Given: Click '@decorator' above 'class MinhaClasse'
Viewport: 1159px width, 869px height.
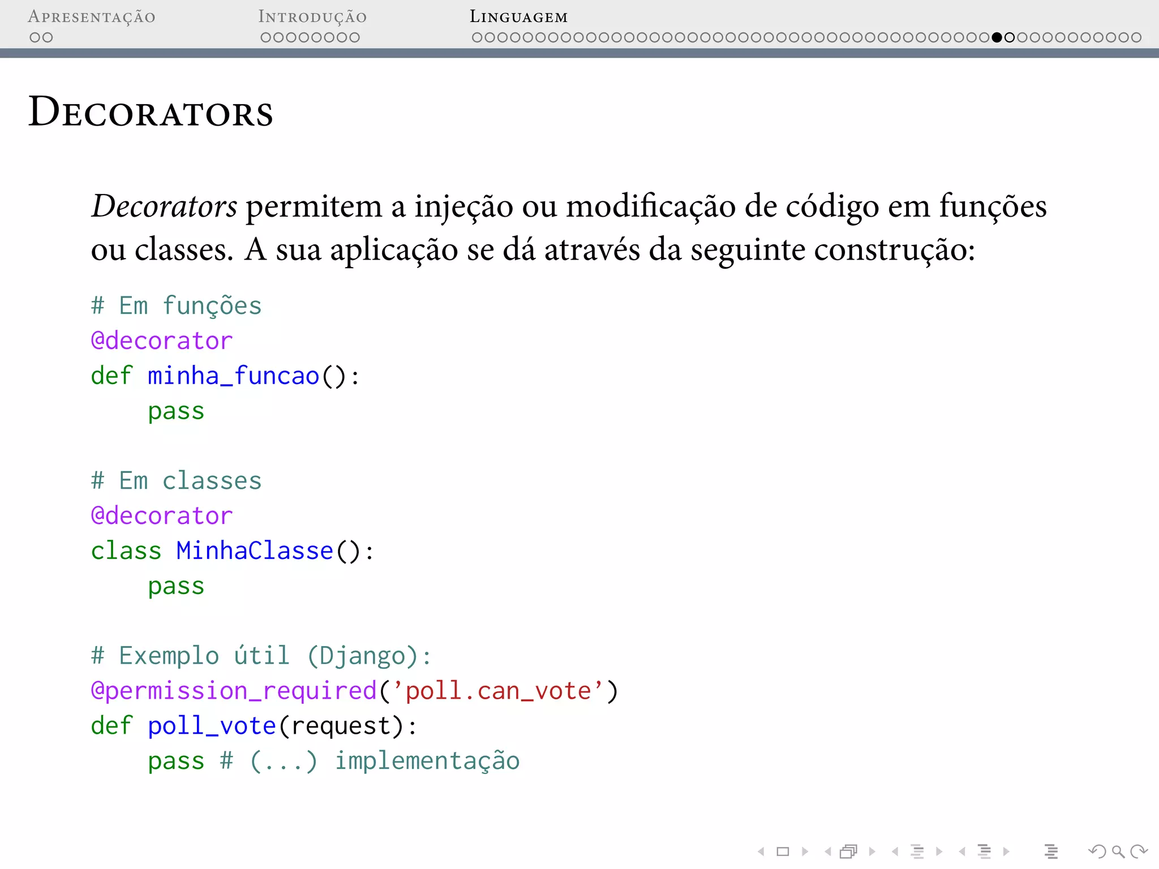Looking at the screenshot, I should tap(162, 515).
